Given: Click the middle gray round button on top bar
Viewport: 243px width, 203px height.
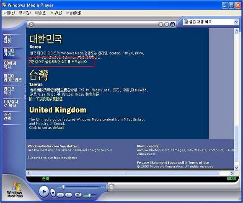Looking at the screenshot, I should click(167, 24).
